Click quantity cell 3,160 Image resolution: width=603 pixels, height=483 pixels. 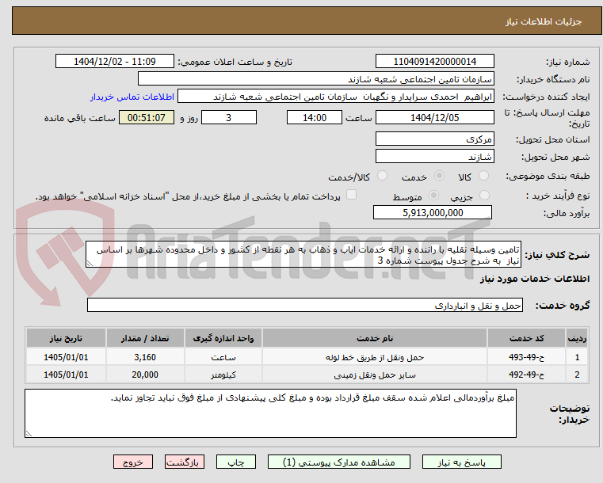pyautogui.click(x=145, y=357)
